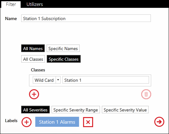
Task: Click the red arrow next button
Action: coord(159,122)
